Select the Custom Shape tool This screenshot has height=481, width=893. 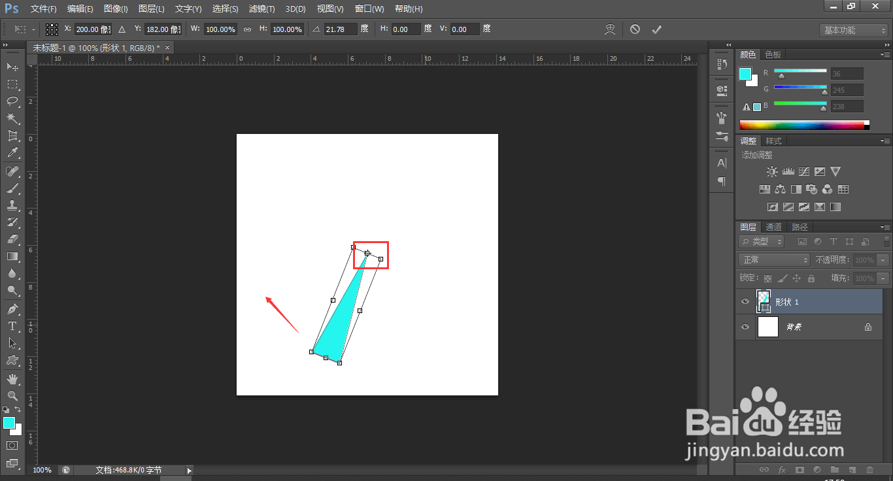pyautogui.click(x=12, y=360)
